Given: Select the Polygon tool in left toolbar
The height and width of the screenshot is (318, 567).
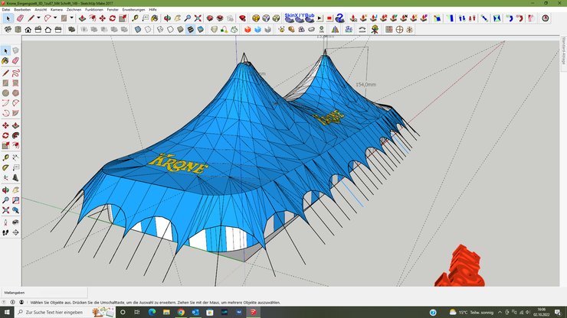Looking at the screenshot, I should pyautogui.click(x=15, y=93).
